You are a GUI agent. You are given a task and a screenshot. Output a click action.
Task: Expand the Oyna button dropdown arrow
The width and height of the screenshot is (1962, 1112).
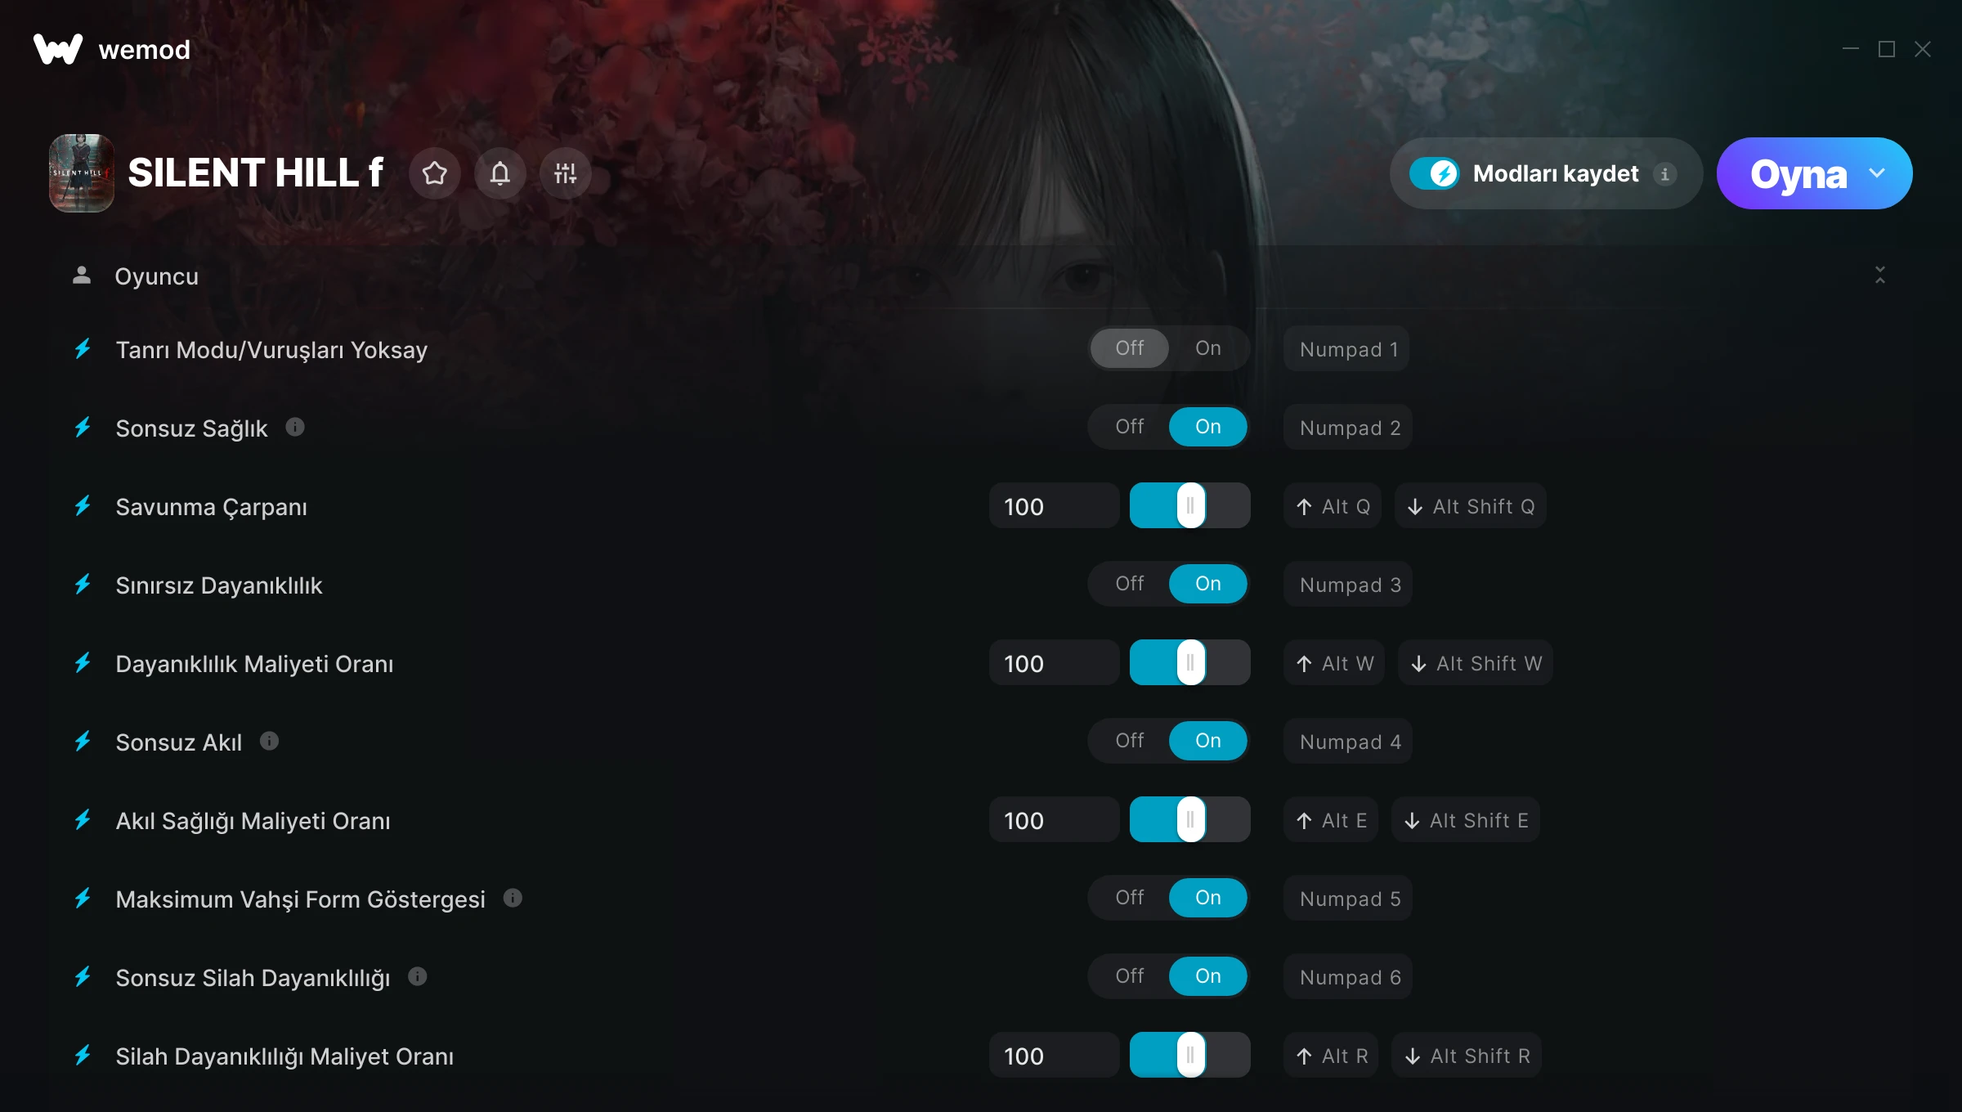1878,173
